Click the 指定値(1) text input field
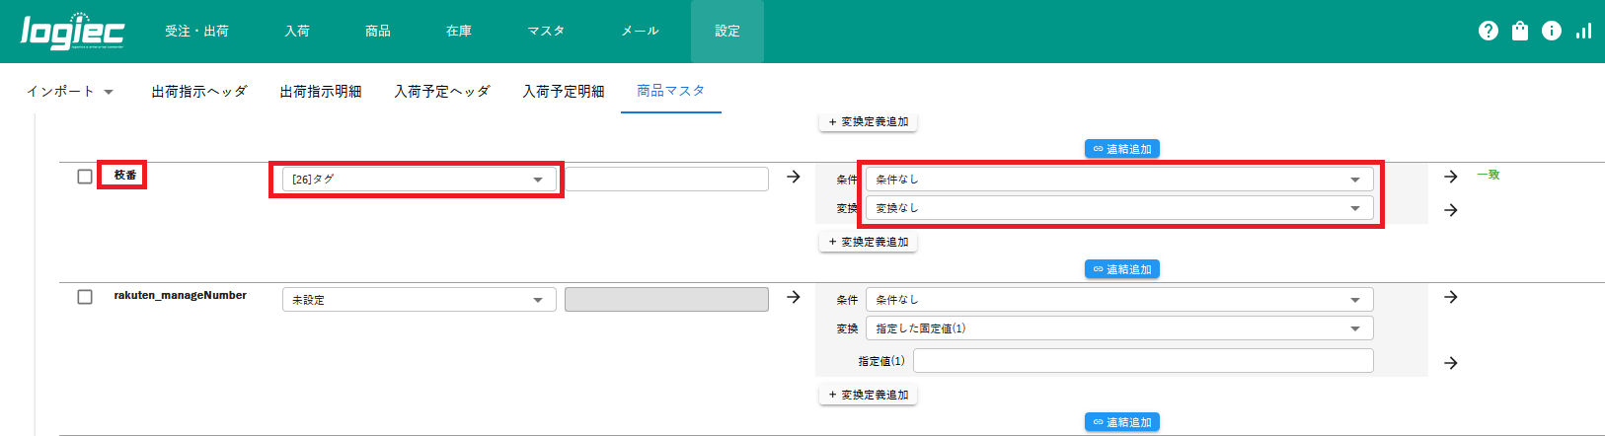Image resolution: width=1605 pixels, height=436 pixels. click(x=1142, y=361)
